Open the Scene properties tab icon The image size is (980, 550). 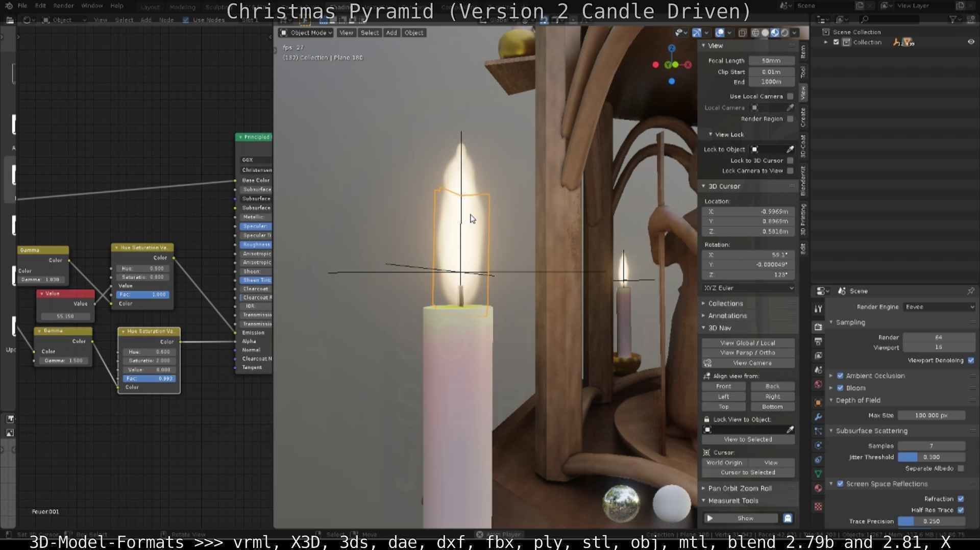(x=818, y=370)
